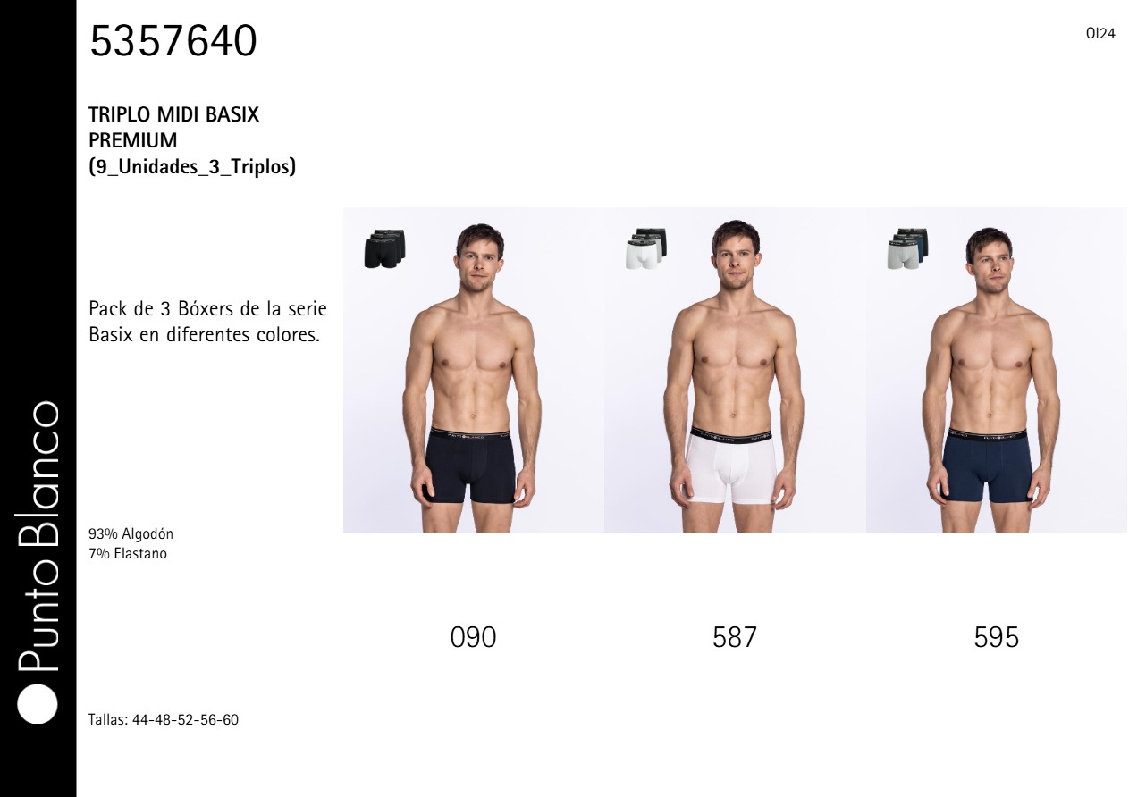Image resolution: width=1129 pixels, height=797 pixels.
Task: Click the black boxers waistband logo
Action: (471, 435)
